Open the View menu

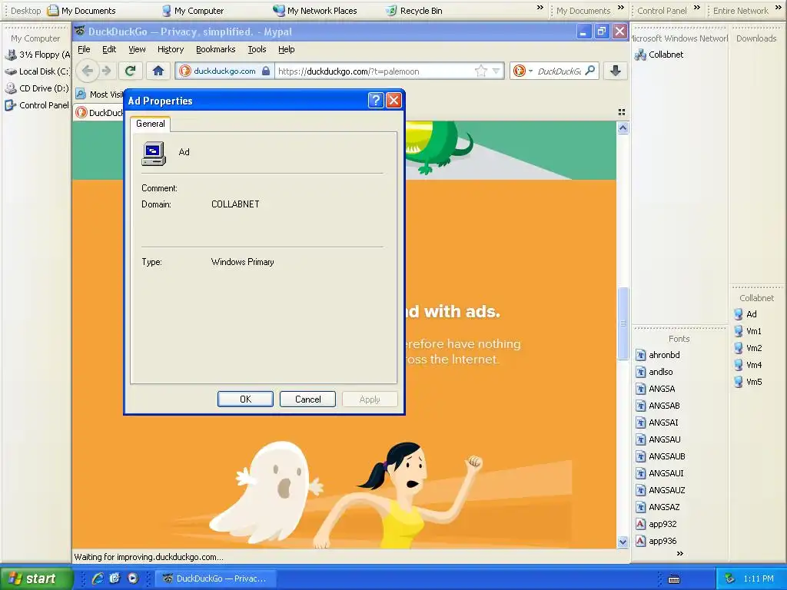(x=137, y=49)
